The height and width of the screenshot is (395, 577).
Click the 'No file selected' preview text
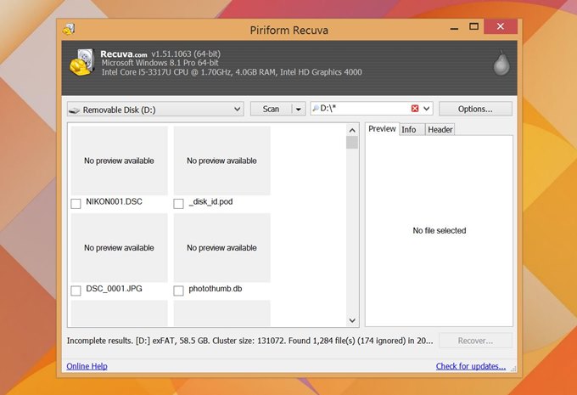tap(440, 231)
